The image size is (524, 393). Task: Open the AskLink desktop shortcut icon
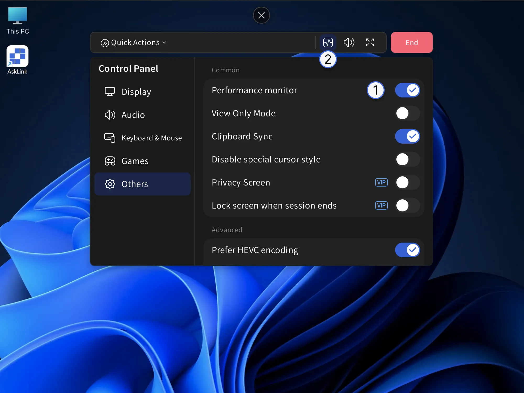click(17, 57)
